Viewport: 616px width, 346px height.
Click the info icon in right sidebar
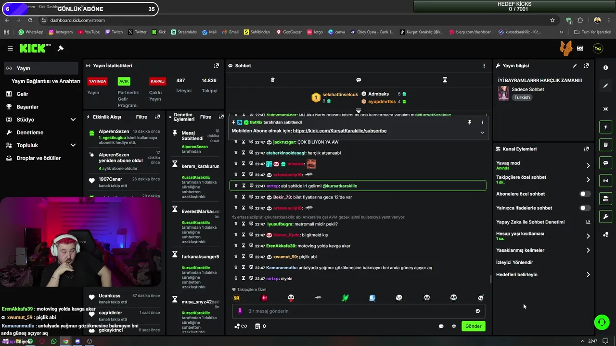[x=605, y=68]
